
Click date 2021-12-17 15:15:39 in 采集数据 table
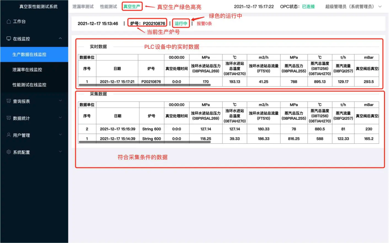coord(118,129)
